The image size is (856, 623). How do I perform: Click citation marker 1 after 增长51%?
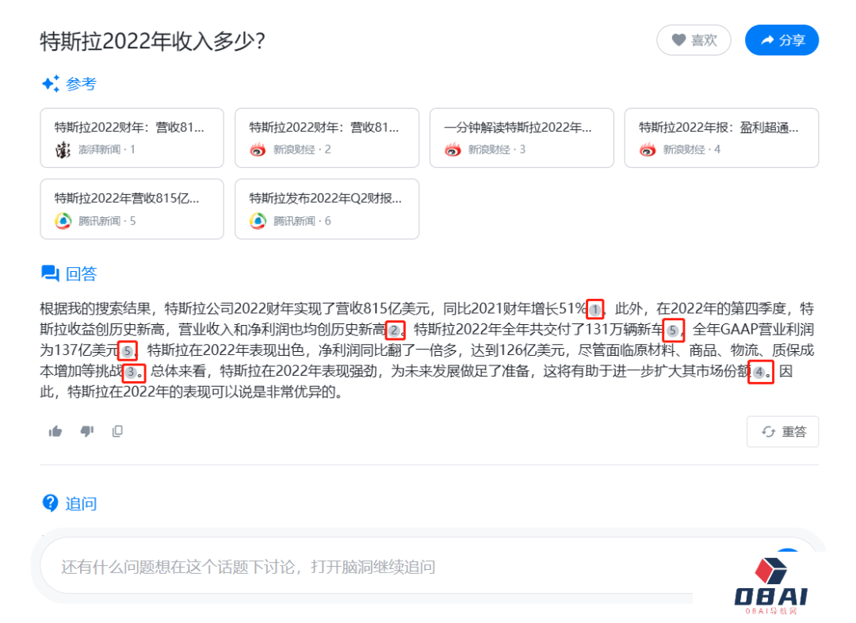(595, 309)
